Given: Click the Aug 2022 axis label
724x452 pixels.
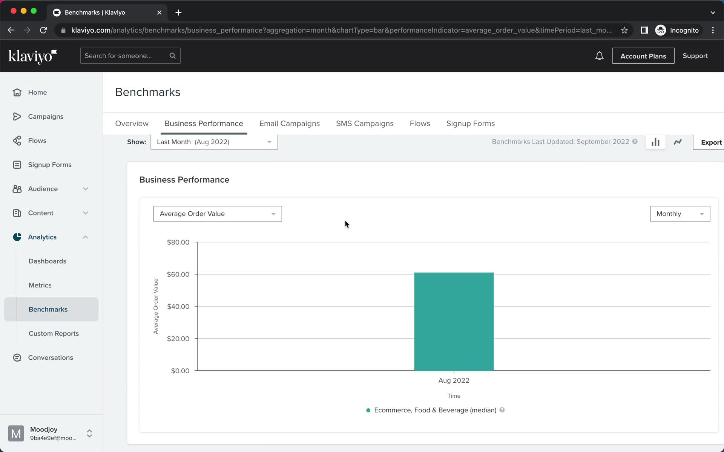Looking at the screenshot, I should tap(454, 380).
